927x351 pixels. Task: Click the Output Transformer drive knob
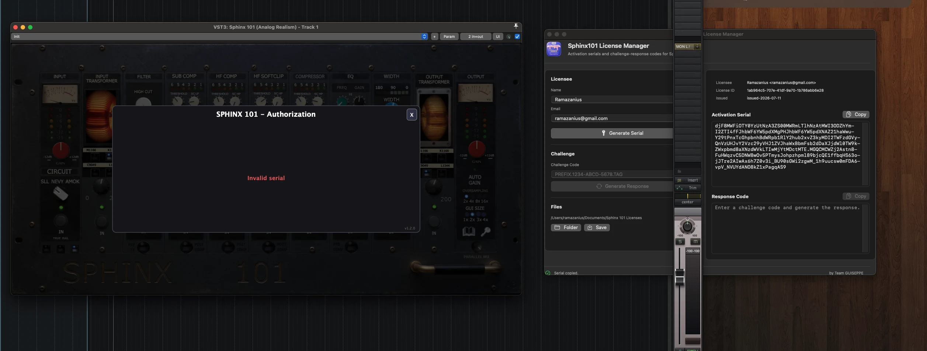tap(434, 186)
